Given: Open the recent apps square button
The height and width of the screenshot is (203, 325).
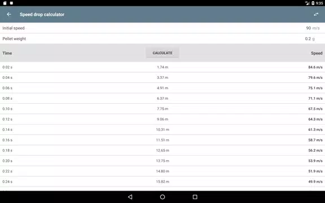Looking at the screenshot, I should [195, 197].
